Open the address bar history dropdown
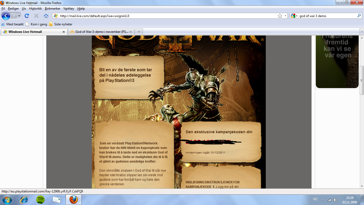 pyautogui.click(x=285, y=16)
